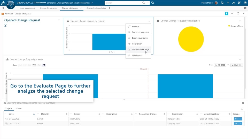Click eye preview button for CR-0000105

pos(236,119)
